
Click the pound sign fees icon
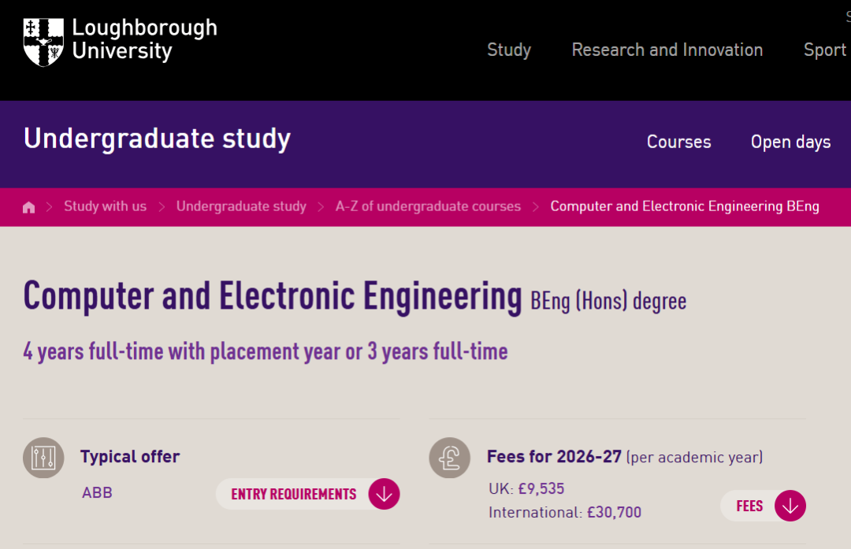[x=449, y=458]
